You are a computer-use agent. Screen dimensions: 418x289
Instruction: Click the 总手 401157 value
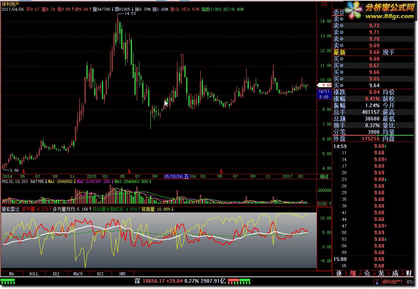coord(371,112)
